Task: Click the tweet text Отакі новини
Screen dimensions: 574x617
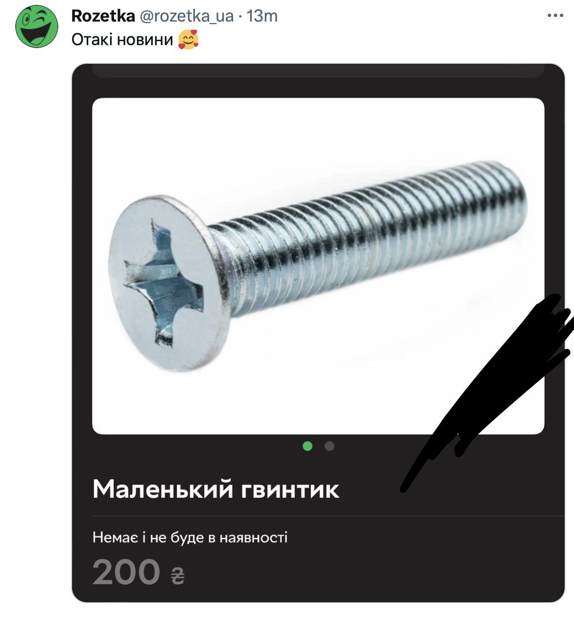Action: (x=122, y=40)
